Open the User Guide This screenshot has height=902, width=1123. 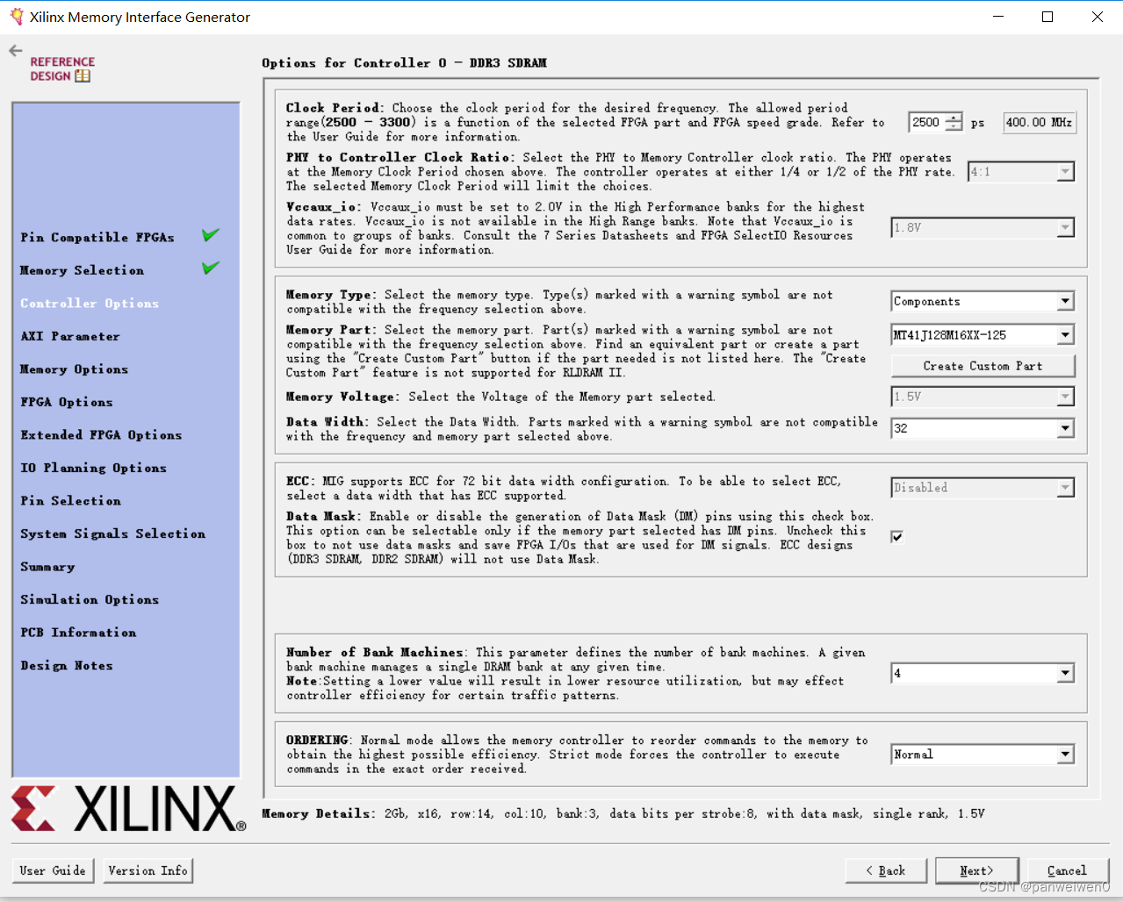[53, 870]
